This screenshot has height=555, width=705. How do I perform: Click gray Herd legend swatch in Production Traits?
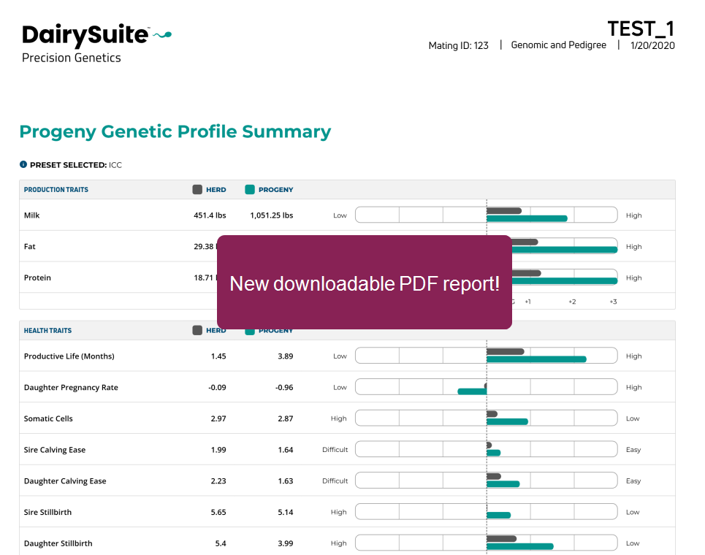pyautogui.click(x=197, y=189)
